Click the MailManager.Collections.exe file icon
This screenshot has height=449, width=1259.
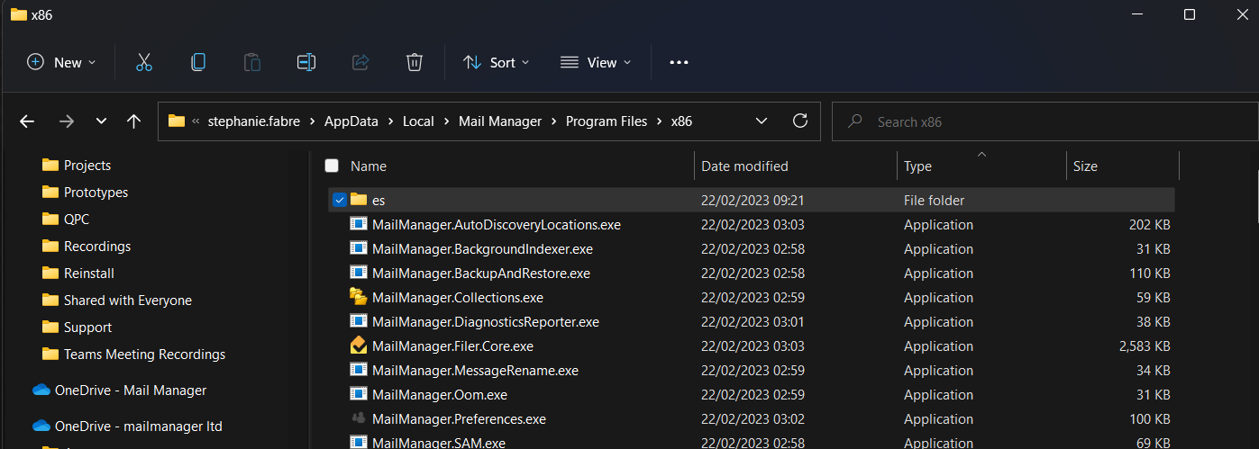359,297
